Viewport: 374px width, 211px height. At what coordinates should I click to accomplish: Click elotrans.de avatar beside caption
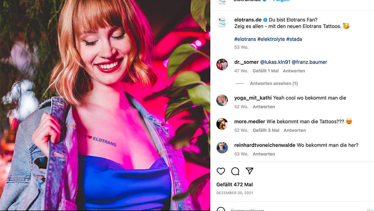222,22
